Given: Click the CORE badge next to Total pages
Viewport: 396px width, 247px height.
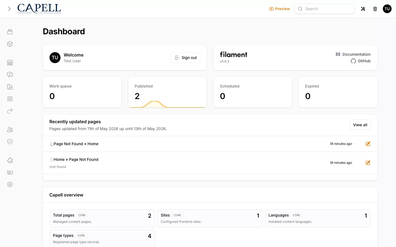Looking at the screenshot, I should 82,215.
